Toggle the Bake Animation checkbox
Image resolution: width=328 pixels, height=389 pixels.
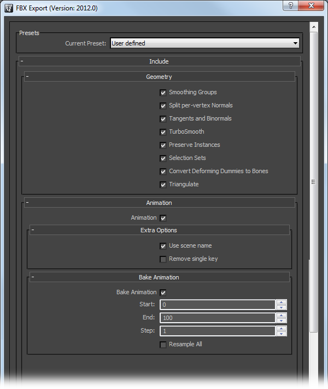click(x=163, y=293)
